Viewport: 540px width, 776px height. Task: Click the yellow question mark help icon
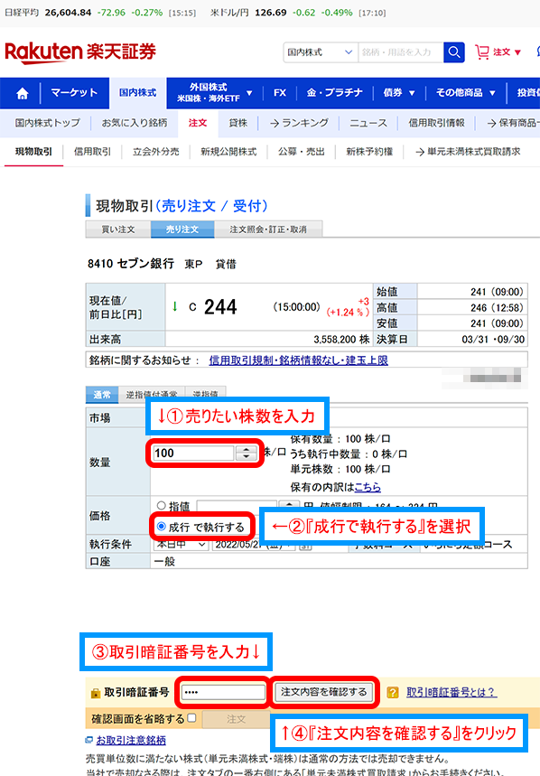(x=393, y=692)
